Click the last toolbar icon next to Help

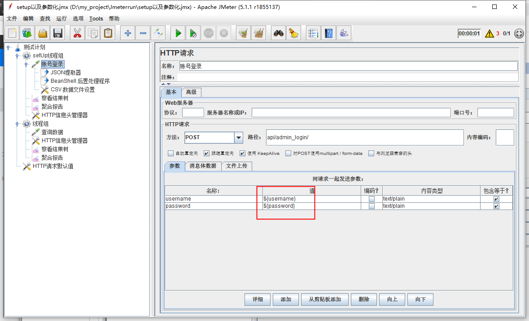pyautogui.click(x=344, y=33)
